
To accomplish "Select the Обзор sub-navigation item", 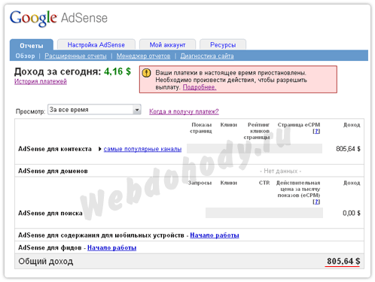I will click(25, 56).
